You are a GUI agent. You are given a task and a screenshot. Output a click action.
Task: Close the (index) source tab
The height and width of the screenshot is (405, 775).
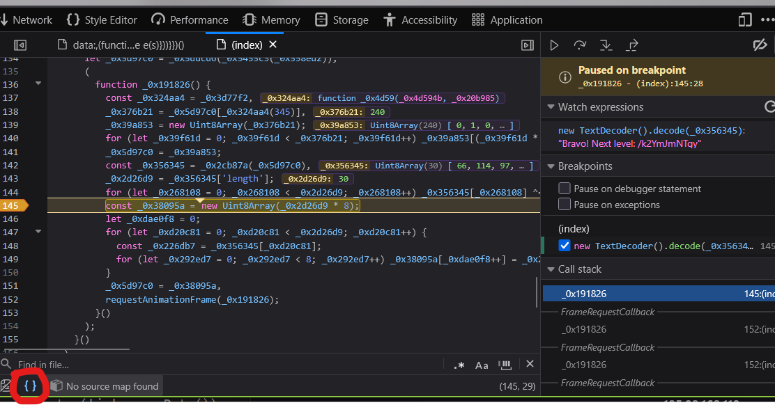tap(273, 45)
